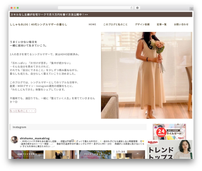
Task: Open the このブログと私のこと menu item
Action: tap(116, 24)
